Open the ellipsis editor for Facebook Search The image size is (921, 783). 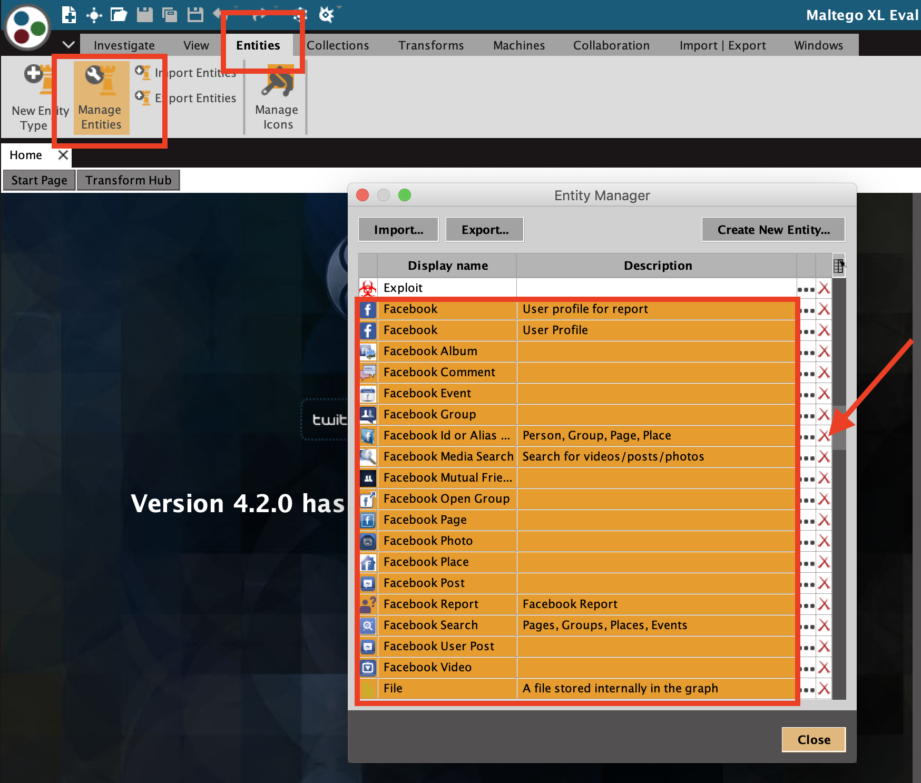click(807, 627)
